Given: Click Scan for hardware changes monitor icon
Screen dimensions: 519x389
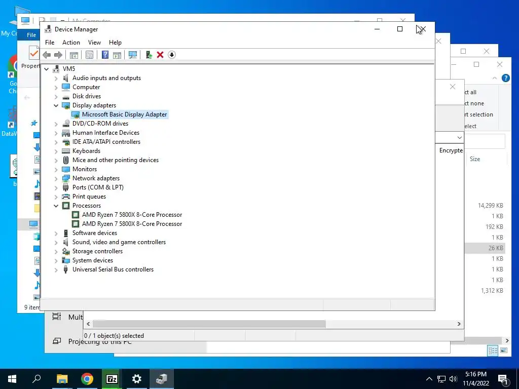Looking at the screenshot, I should [x=133, y=55].
